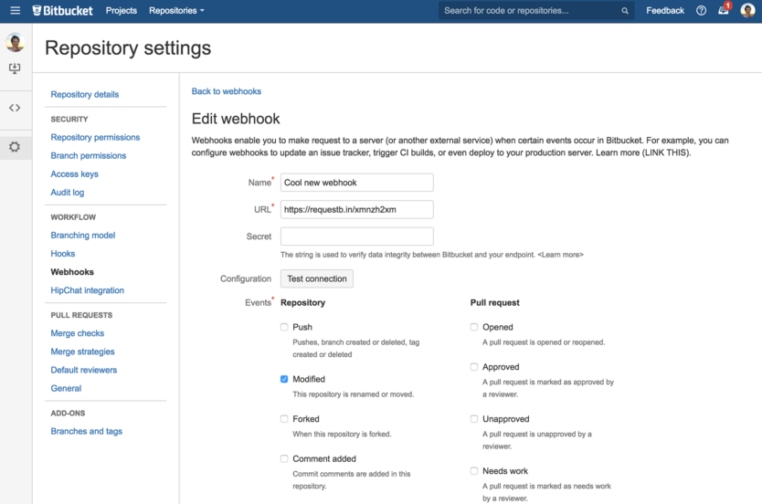
Task: Select the settings gear icon in the sidebar
Action: [x=15, y=147]
